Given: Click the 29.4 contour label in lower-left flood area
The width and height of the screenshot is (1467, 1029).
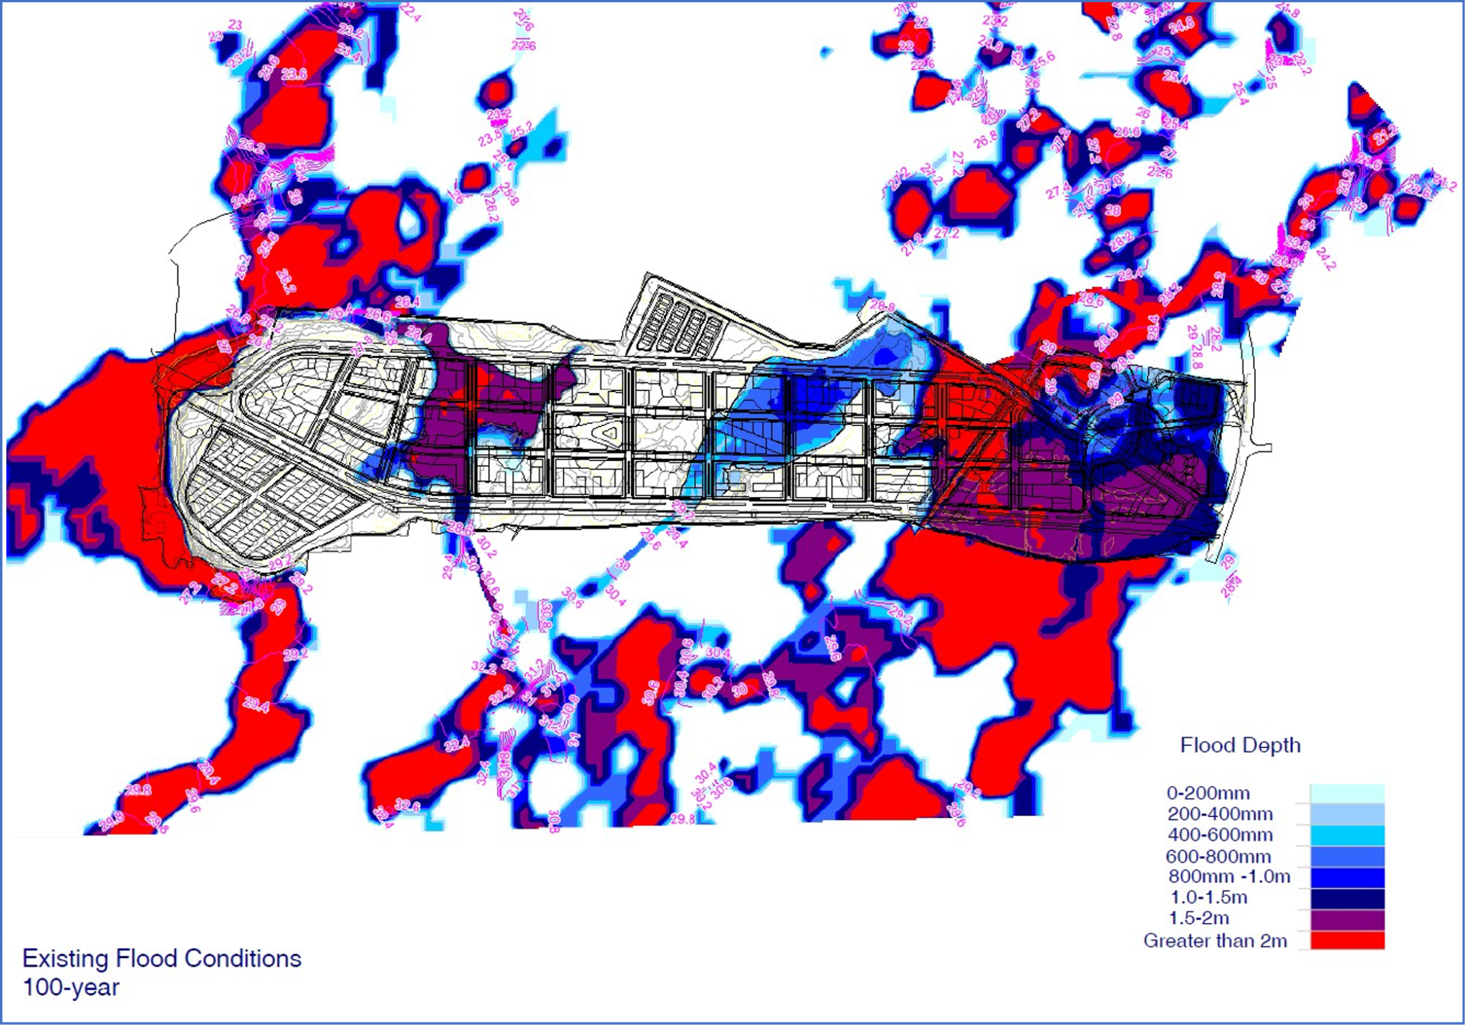Looking at the screenshot, I should (x=256, y=705).
